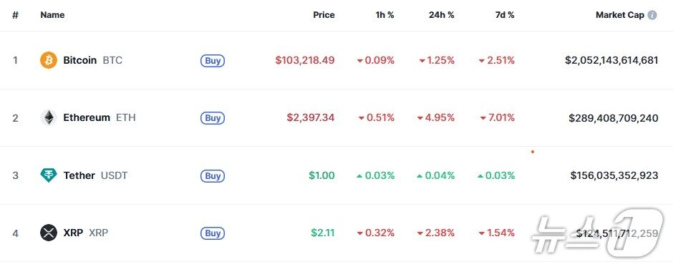Open the Ethereum ETH name link

100,117
